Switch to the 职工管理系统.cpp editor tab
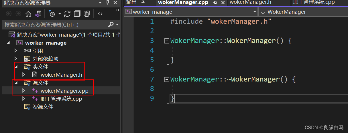Image resolution: width=348 pixels, height=133 pixels. pyautogui.click(x=314, y=3)
